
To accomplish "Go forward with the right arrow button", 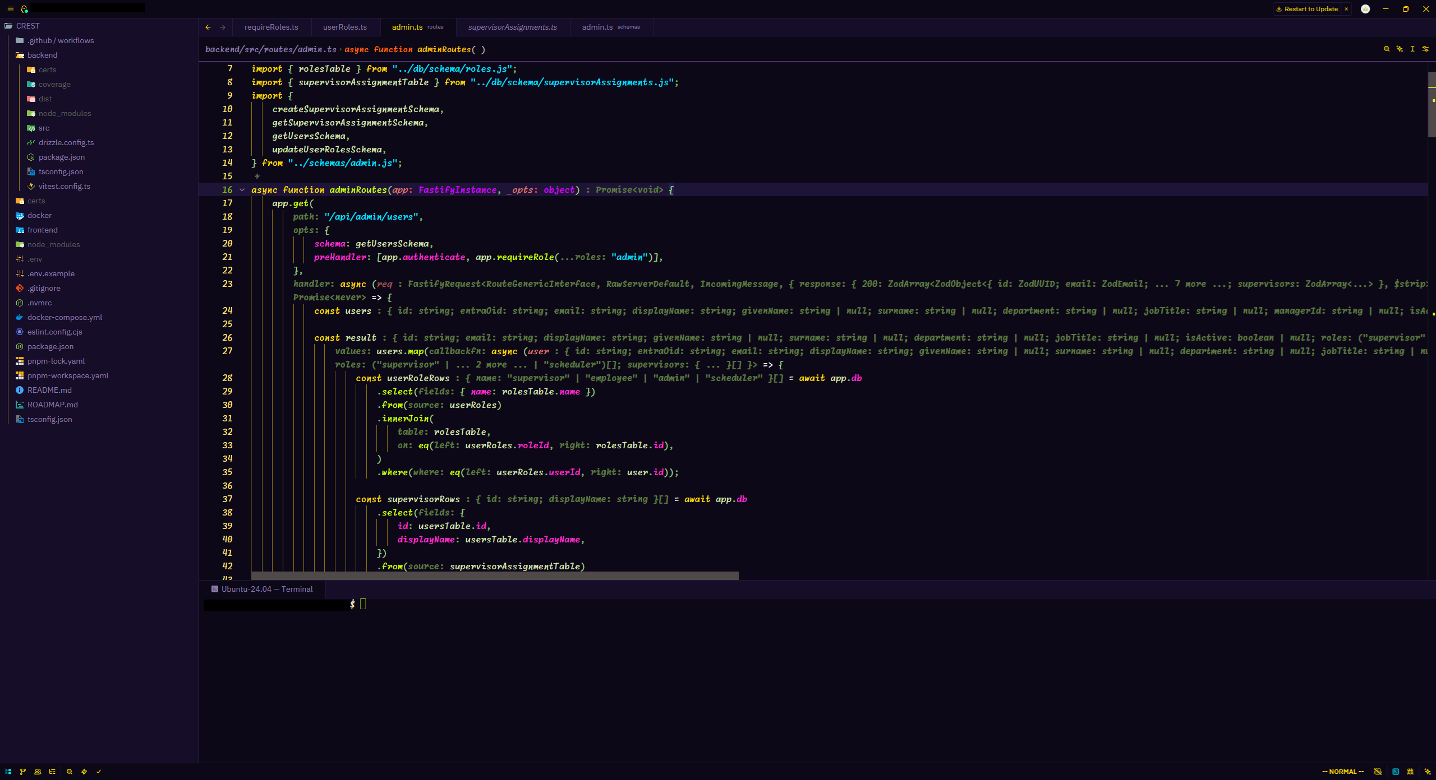I will coord(223,27).
